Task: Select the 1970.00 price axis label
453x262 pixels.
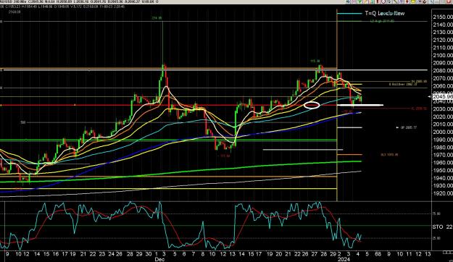Action: pyautogui.click(x=443, y=155)
